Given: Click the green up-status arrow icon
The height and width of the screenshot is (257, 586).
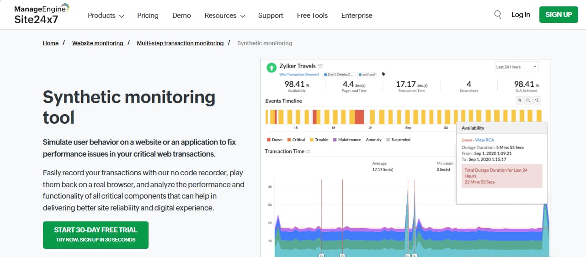Looking at the screenshot, I should pyautogui.click(x=272, y=68).
